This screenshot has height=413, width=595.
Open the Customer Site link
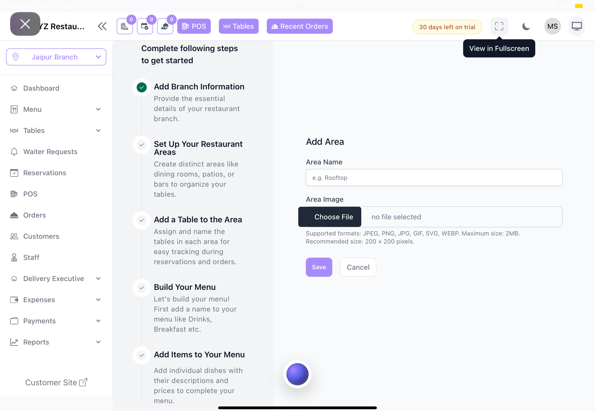pos(56,382)
